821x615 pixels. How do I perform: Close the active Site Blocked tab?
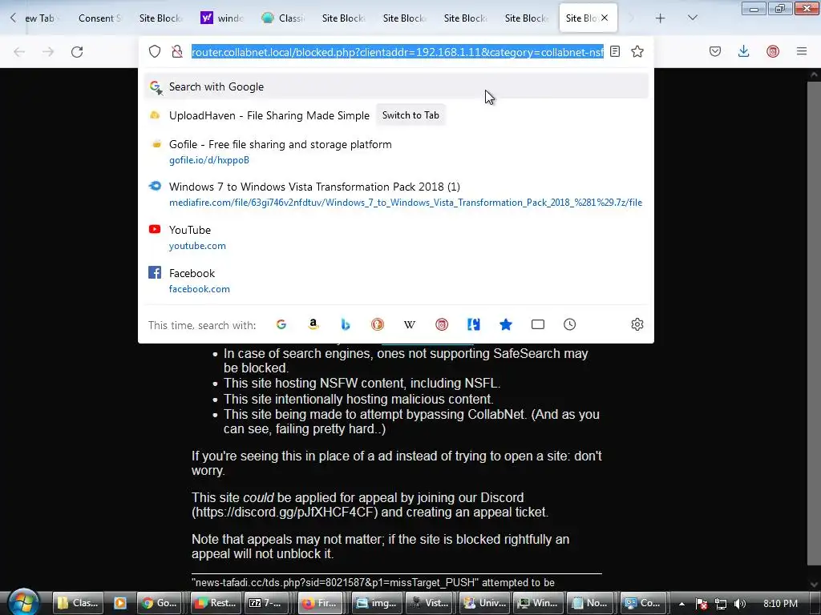(605, 18)
